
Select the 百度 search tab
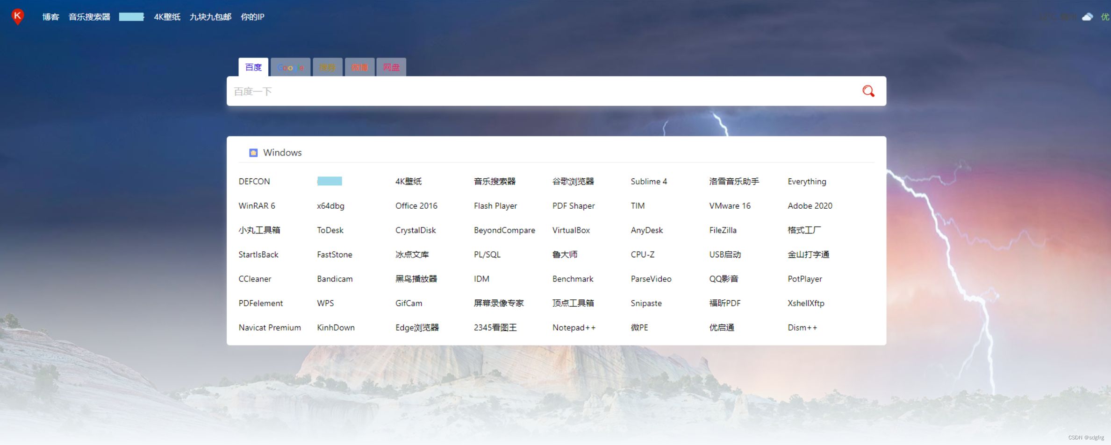click(x=253, y=67)
